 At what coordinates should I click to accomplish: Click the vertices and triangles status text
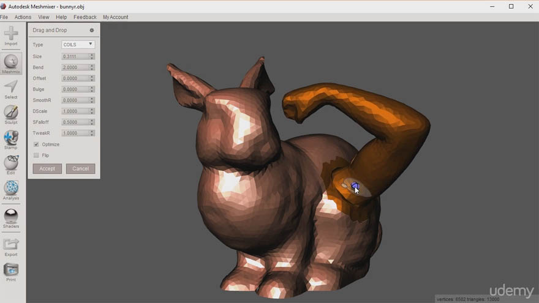[x=468, y=299]
